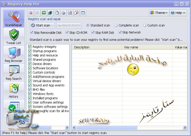
Task: Toggle the Skip Network checkbox
Action: point(120,32)
